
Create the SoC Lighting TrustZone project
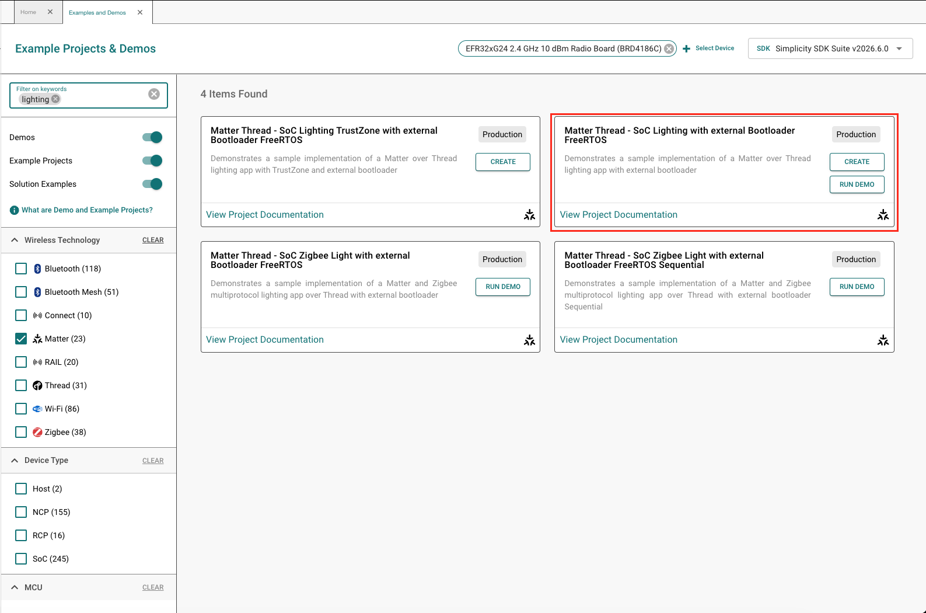503,162
